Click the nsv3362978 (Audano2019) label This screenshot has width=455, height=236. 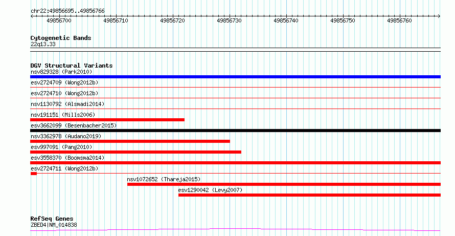coord(66,136)
